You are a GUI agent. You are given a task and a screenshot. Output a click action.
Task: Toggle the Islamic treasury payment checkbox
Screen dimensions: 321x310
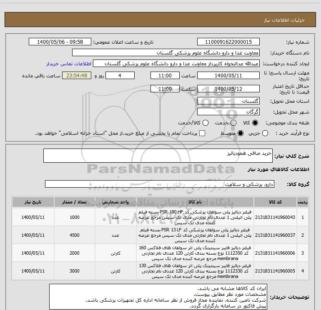202,133
